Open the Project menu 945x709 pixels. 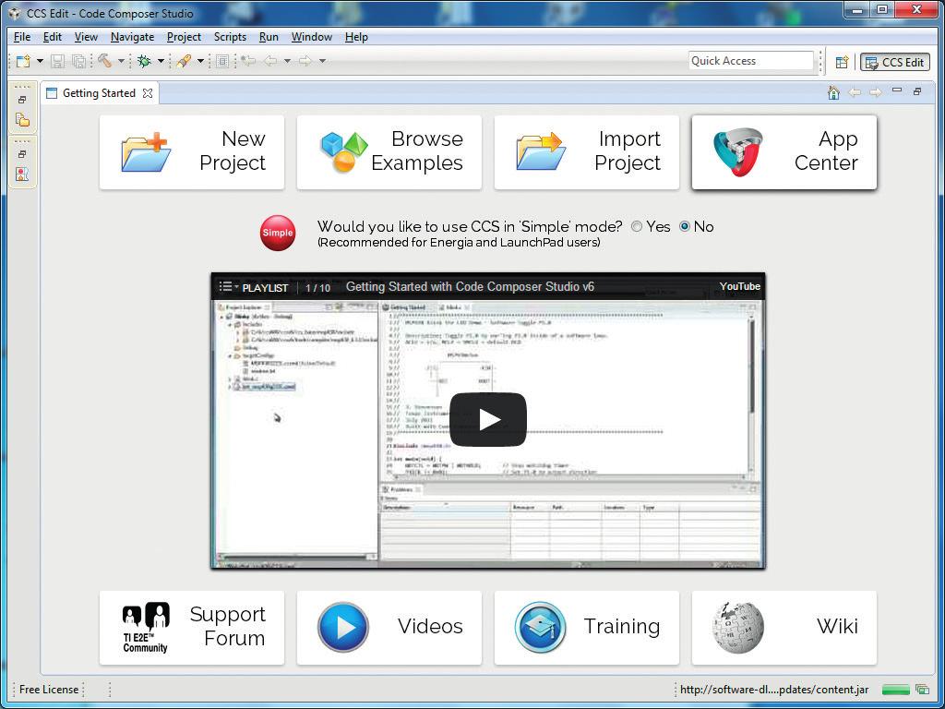point(184,37)
